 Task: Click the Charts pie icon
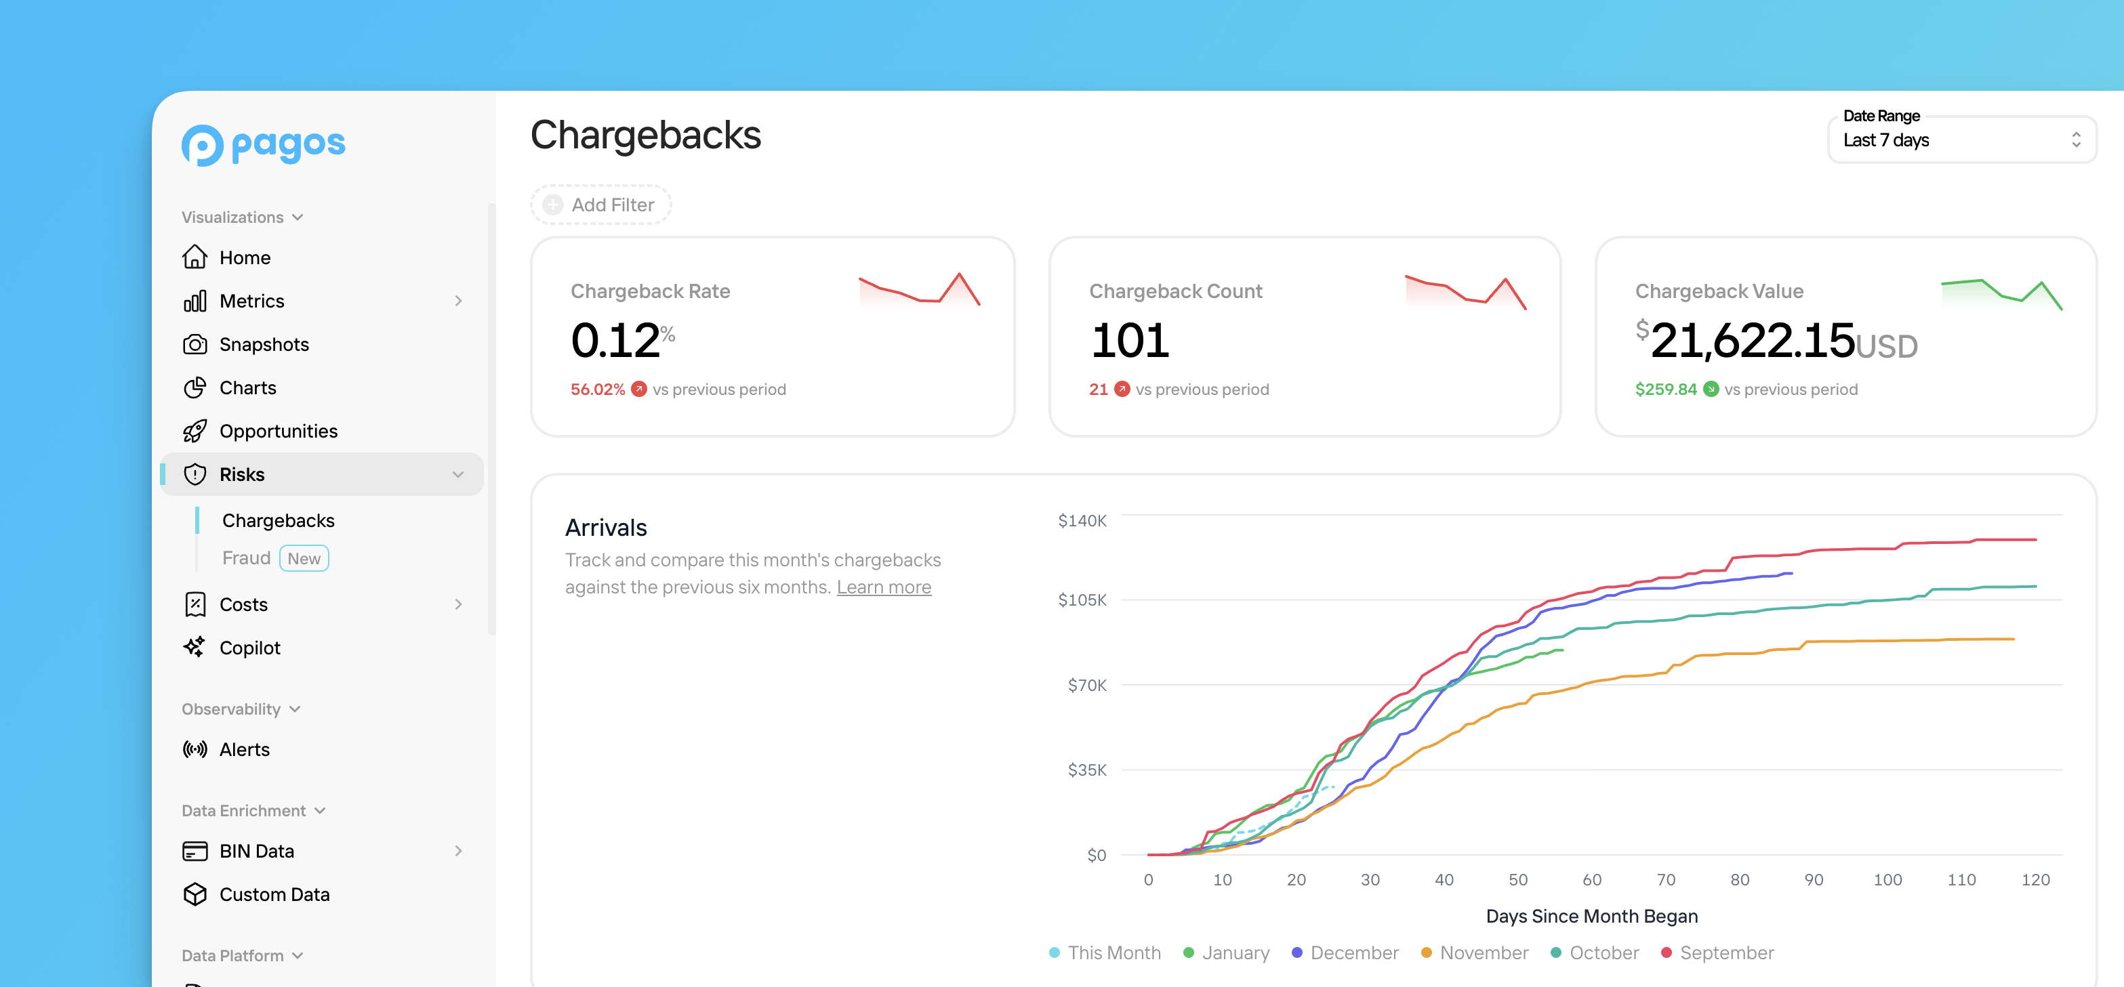point(195,387)
